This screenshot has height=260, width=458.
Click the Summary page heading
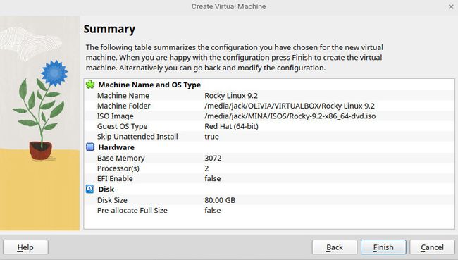(109, 29)
